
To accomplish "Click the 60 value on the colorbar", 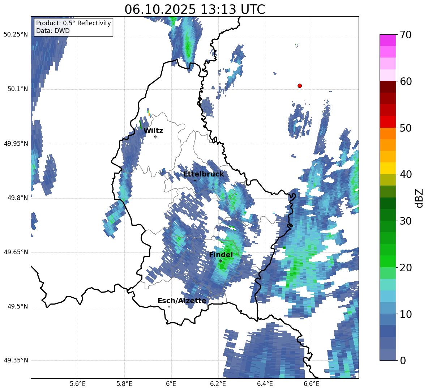I will click(x=406, y=81).
